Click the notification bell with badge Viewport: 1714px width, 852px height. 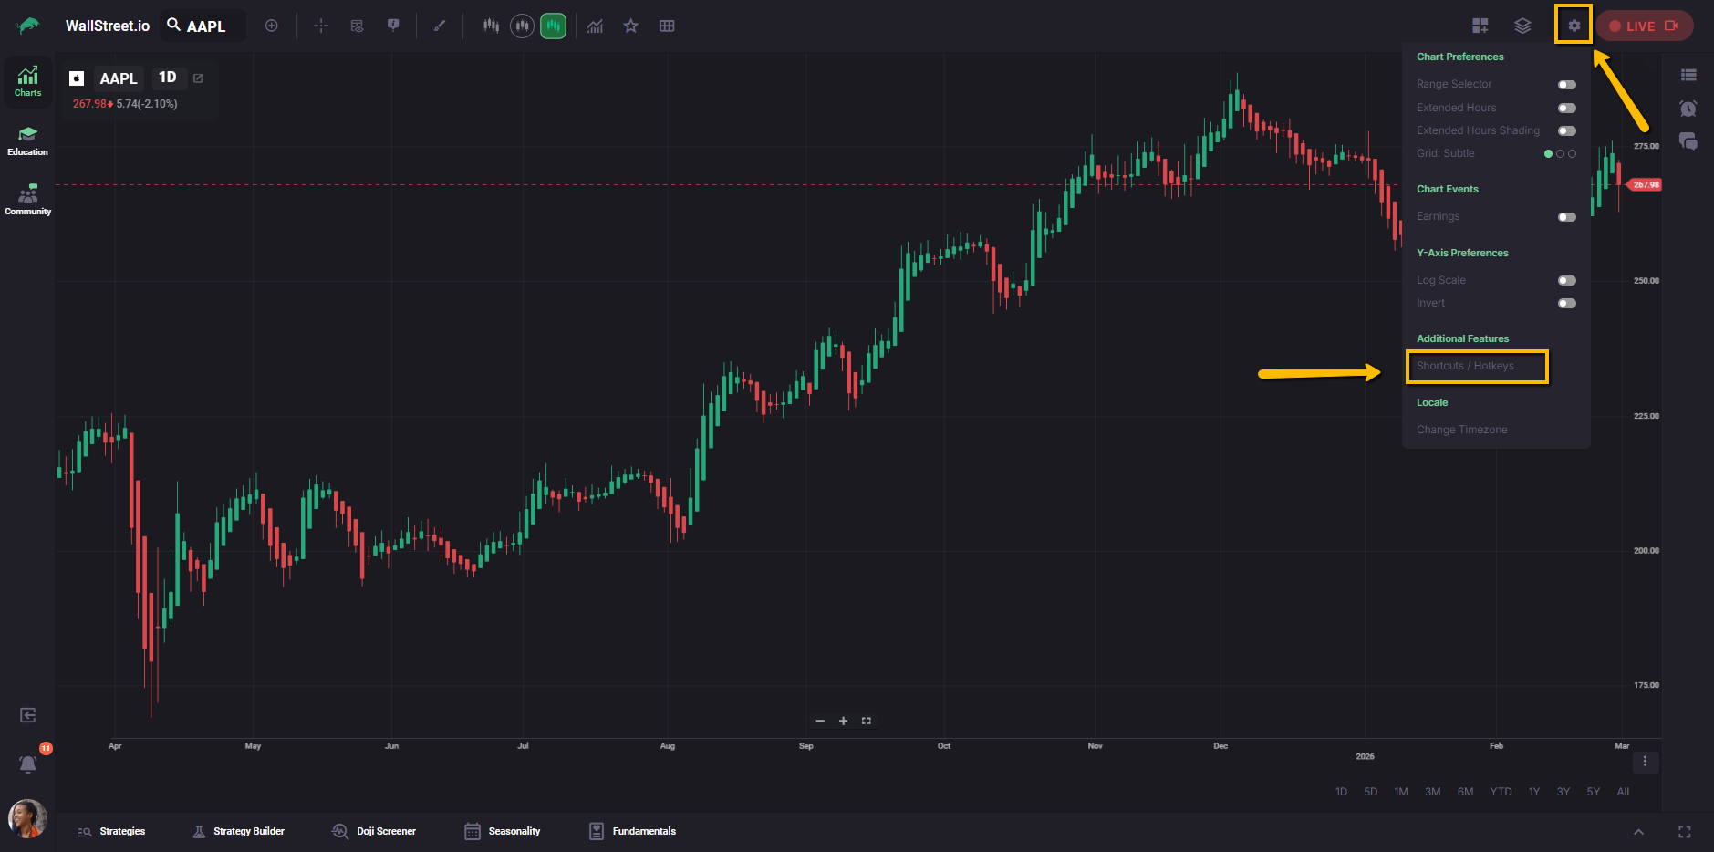coord(28,764)
